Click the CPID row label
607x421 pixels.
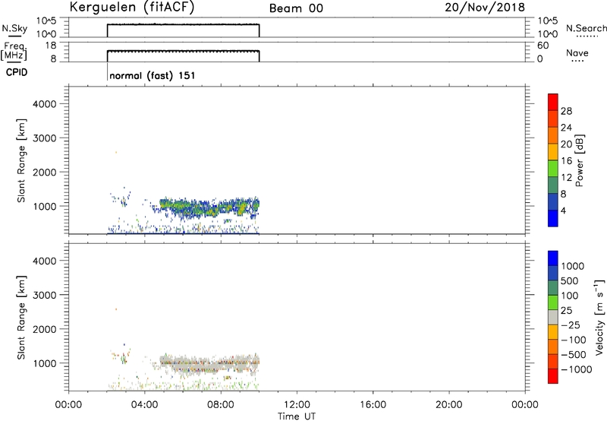click(x=16, y=72)
